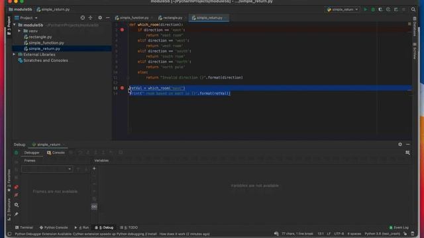Image resolution: width=424 pixels, height=238 pixels.
Task: Click the locate file target icon in Project panel
Action: click(82, 18)
